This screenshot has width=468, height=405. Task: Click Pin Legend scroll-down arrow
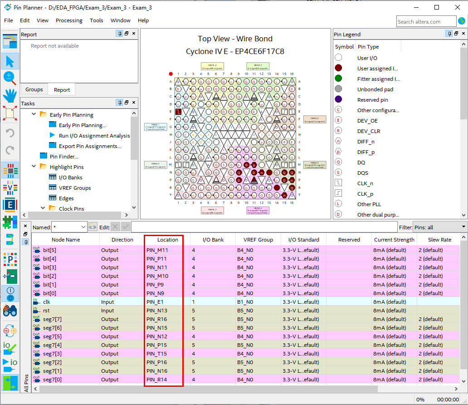(x=463, y=215)
